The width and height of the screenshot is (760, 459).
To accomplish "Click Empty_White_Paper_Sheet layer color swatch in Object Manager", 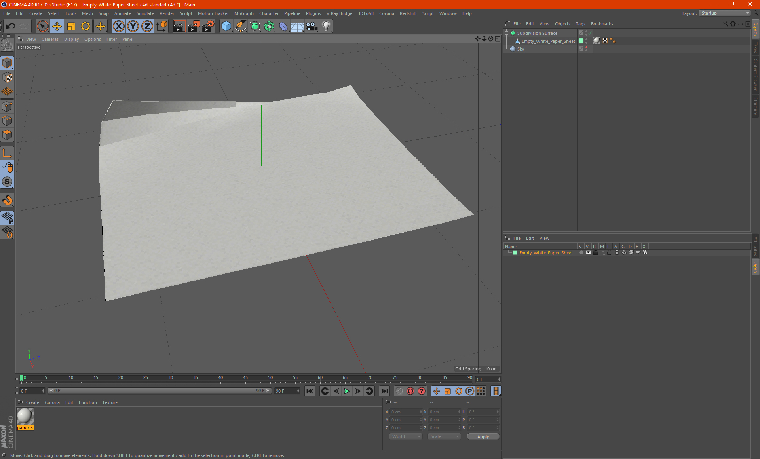I will (x=581, y=41).
